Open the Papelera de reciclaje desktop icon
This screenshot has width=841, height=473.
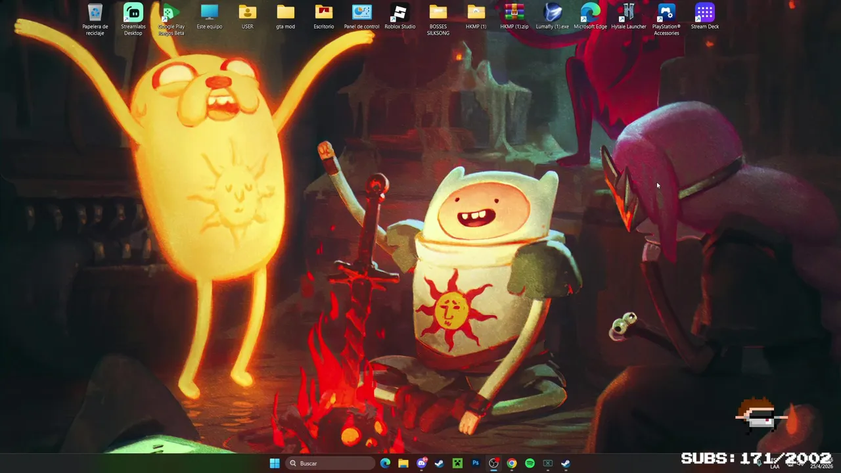[95, 20]
